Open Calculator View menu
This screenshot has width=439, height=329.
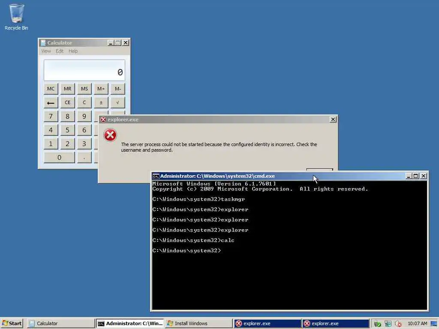(46, 51)
